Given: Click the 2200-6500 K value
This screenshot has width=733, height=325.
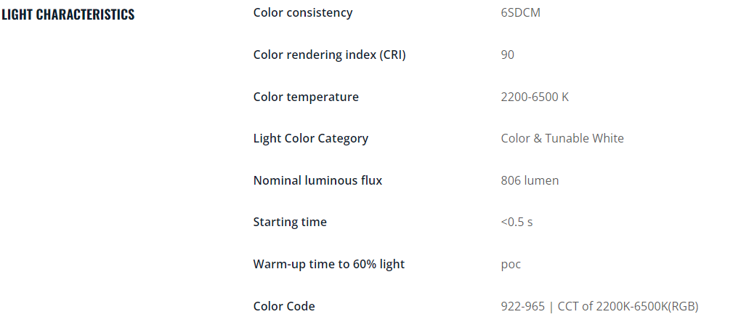Looking at the screenshot, I should click(535, 97).
